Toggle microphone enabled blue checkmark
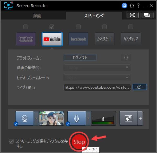This screenshot has width=157, height=153. coord(68,124)
